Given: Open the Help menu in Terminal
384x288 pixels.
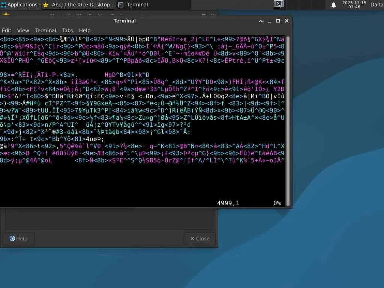Looking at the screenshot, I should click(85, 30).
